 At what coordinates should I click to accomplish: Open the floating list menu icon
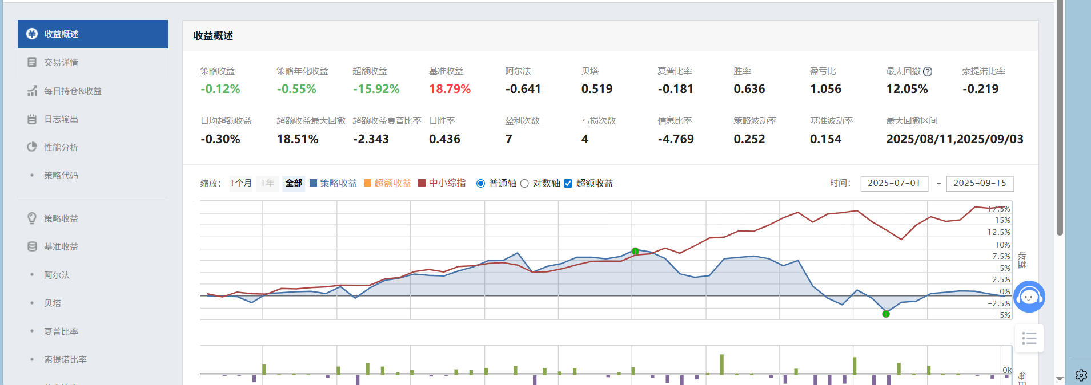click(x=1029, y=338)
